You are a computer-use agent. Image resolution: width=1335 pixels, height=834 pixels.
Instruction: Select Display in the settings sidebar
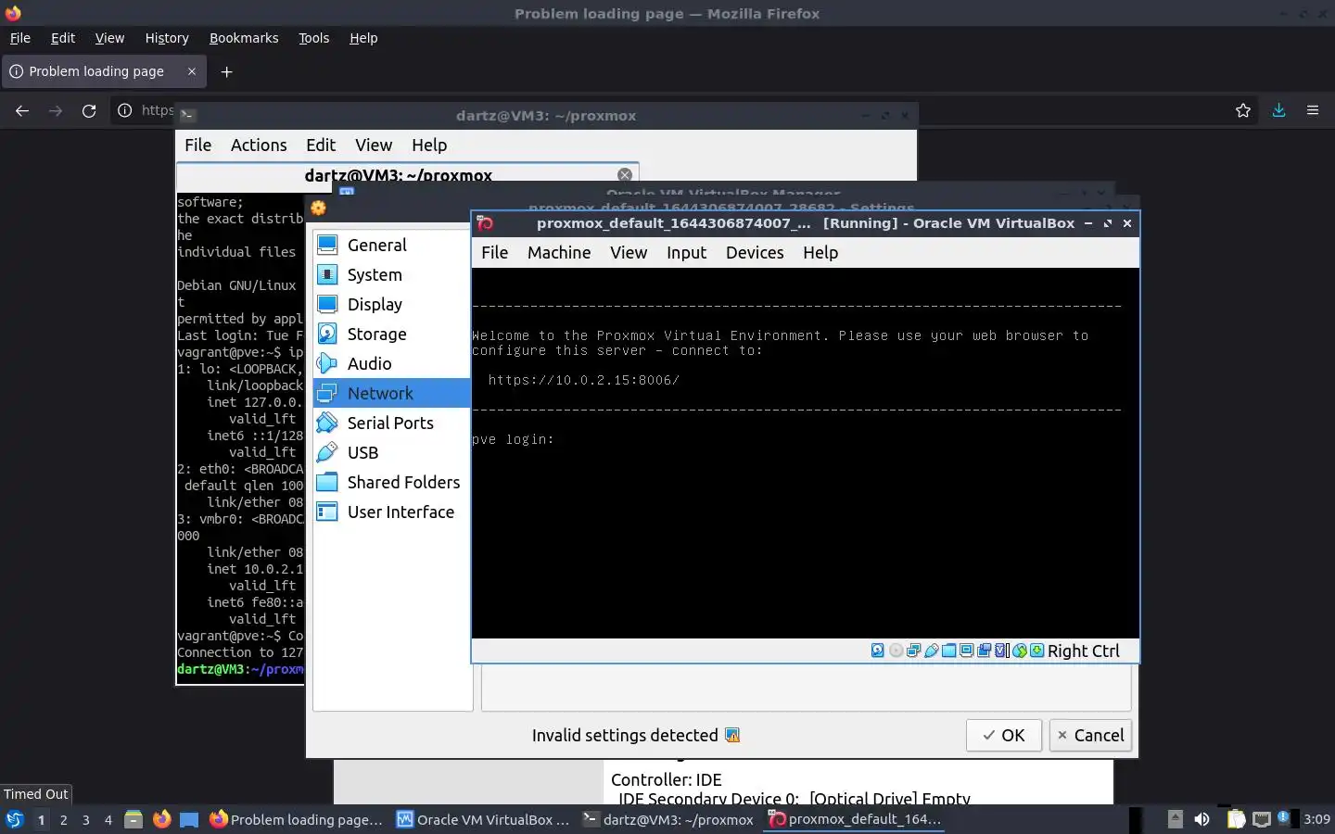(392, 304)
